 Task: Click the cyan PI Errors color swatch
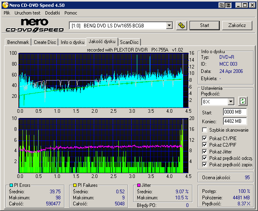pos(11,185)
